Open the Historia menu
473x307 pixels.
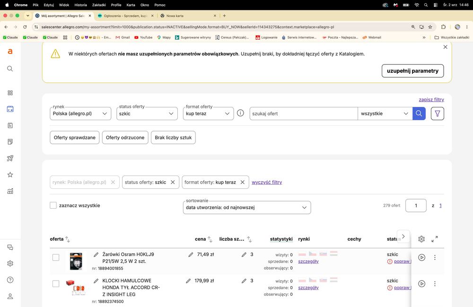[x=80, y=5]
